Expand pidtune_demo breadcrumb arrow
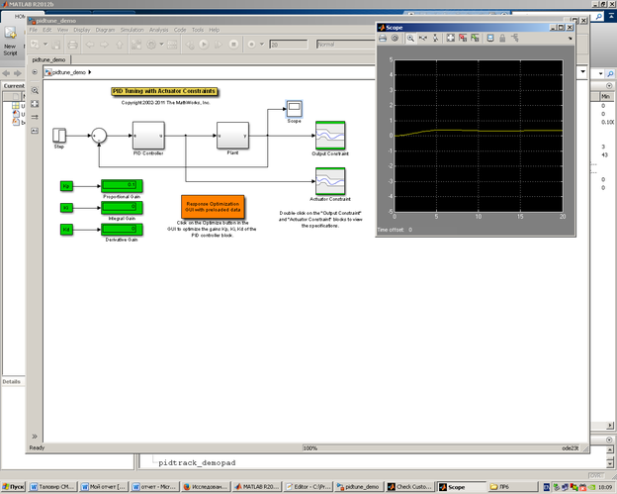617x494 pixels. pyautogui.click(x=90, y=72)
